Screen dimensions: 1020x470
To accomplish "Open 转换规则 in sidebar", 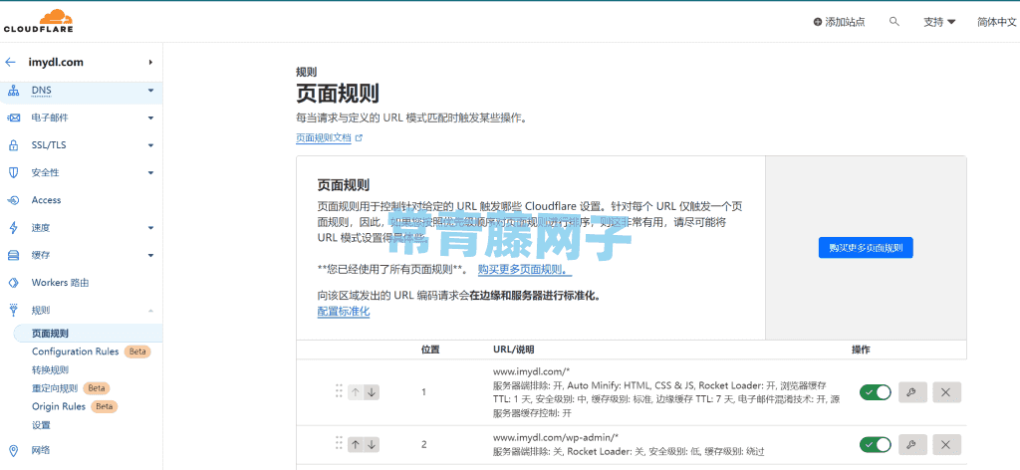I will click(50, 369).
